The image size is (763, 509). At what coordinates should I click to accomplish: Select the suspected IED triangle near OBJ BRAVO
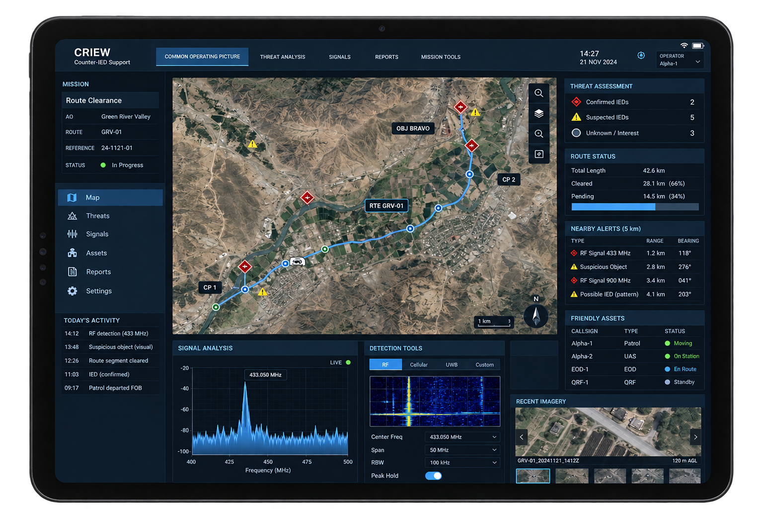[475, 112]
